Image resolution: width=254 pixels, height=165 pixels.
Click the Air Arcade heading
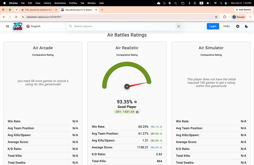point(43,48)
